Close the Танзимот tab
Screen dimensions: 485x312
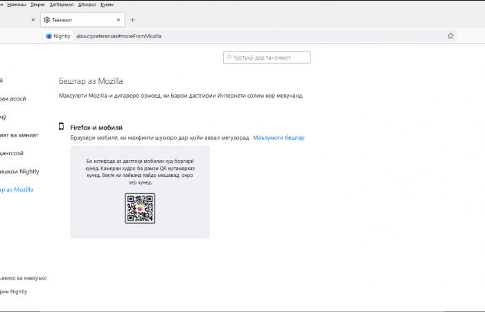(x=118, y=20)
